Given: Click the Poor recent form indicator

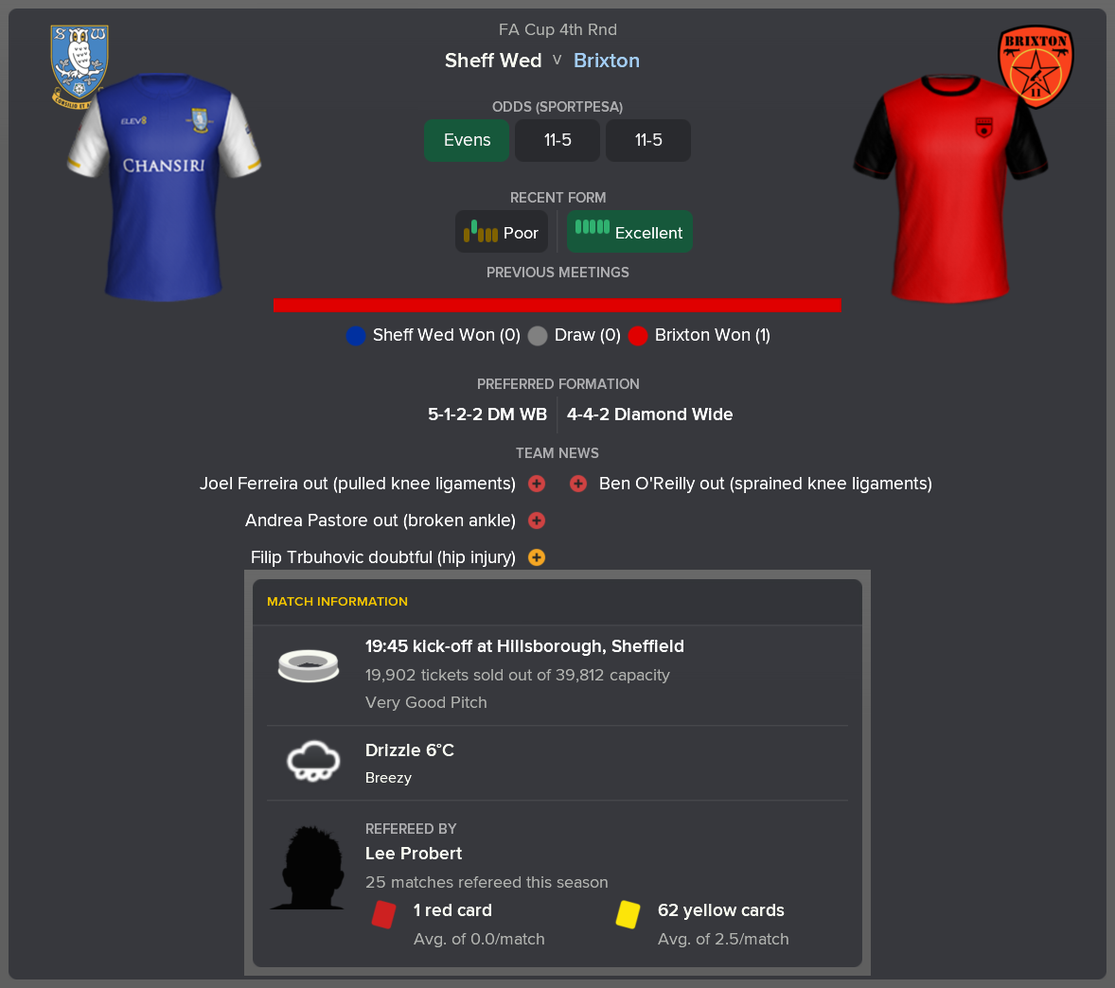Looking at the screenshot, I should point(502,232).
